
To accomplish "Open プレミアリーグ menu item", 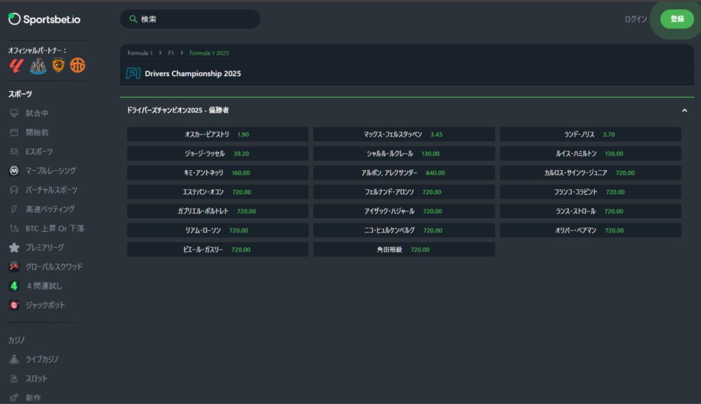I will 44,247.
